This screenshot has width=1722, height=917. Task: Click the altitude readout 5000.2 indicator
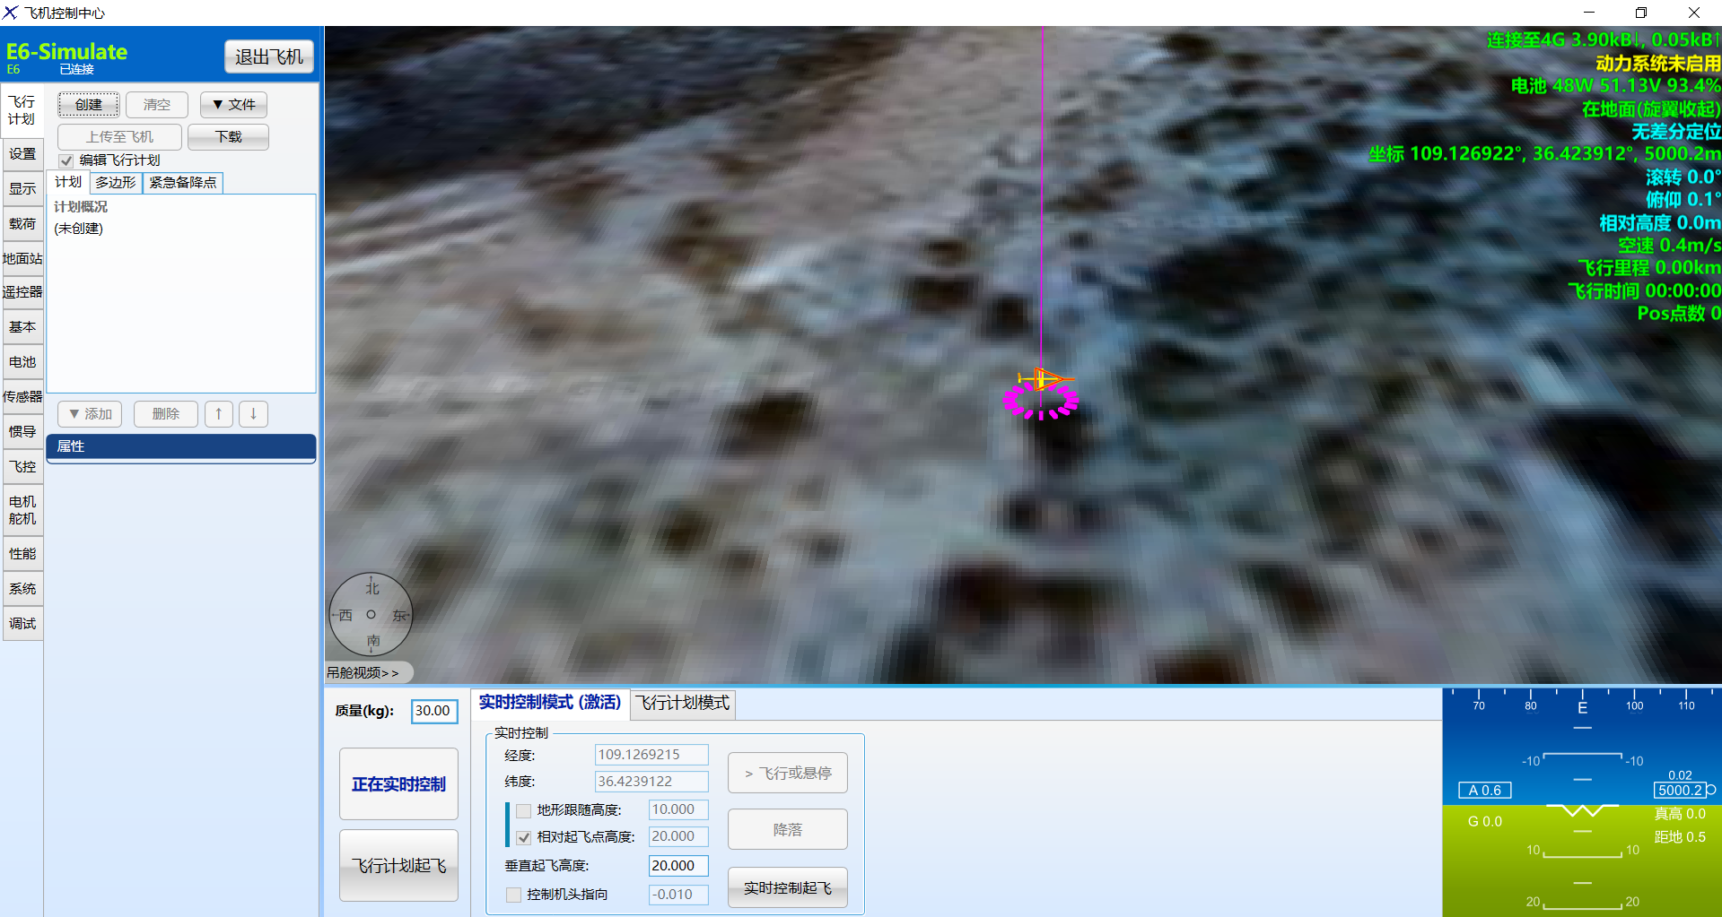[1680, 791]
